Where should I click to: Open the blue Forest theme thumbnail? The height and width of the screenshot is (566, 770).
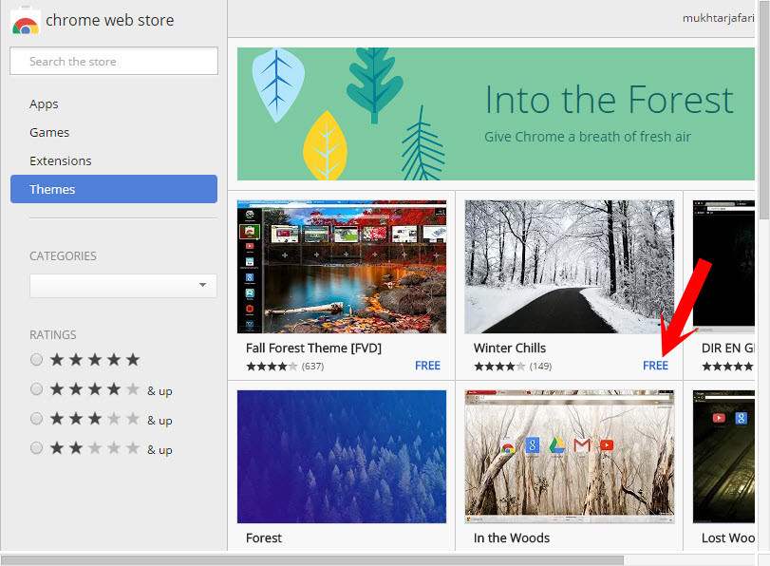point(342,457)
